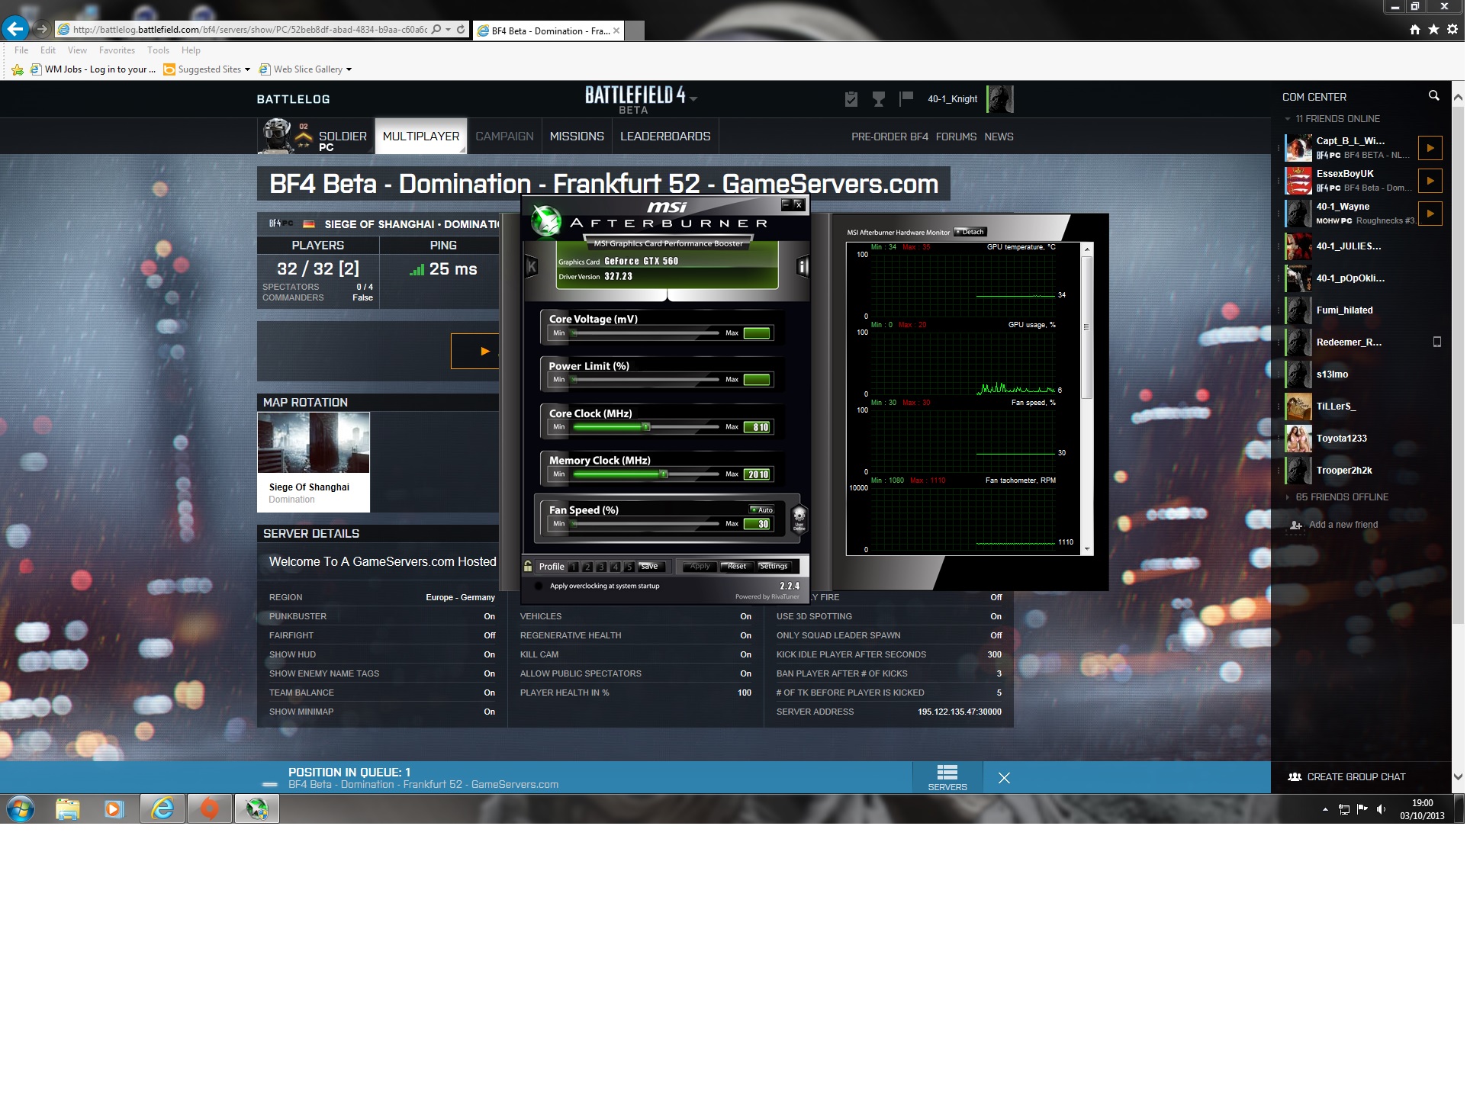Open the Afterburner info panel (i button)
The image size is (1483, 1112).
[x=802, y=266]
